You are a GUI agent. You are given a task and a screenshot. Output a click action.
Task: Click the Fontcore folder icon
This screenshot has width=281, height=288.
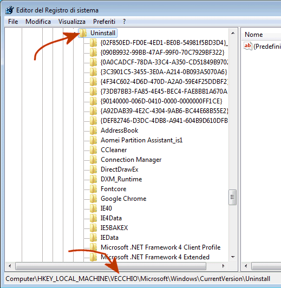(94, 189)
